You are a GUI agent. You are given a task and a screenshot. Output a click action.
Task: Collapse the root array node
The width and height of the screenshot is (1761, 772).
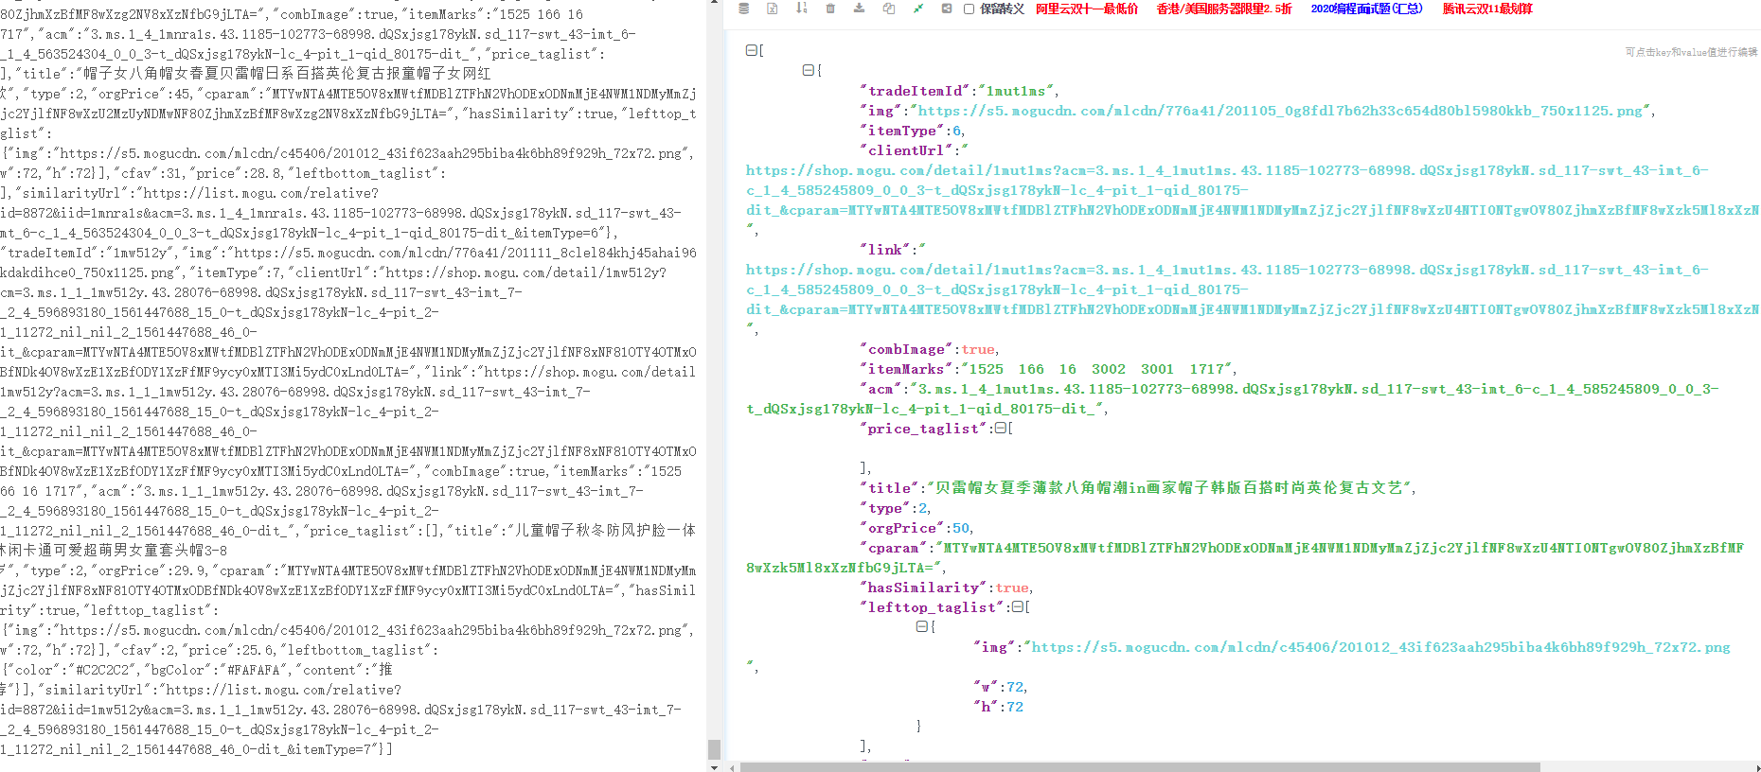tap(751, 50)
